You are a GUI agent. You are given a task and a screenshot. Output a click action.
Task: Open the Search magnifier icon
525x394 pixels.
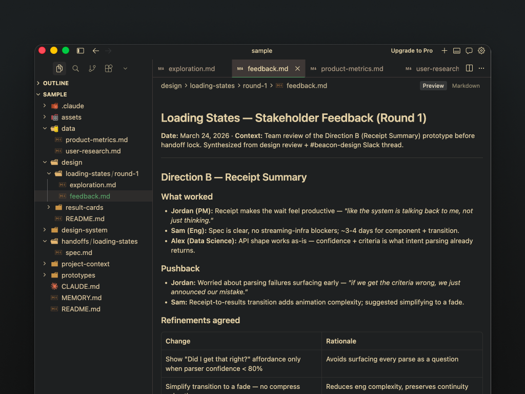tap(76, 68)
